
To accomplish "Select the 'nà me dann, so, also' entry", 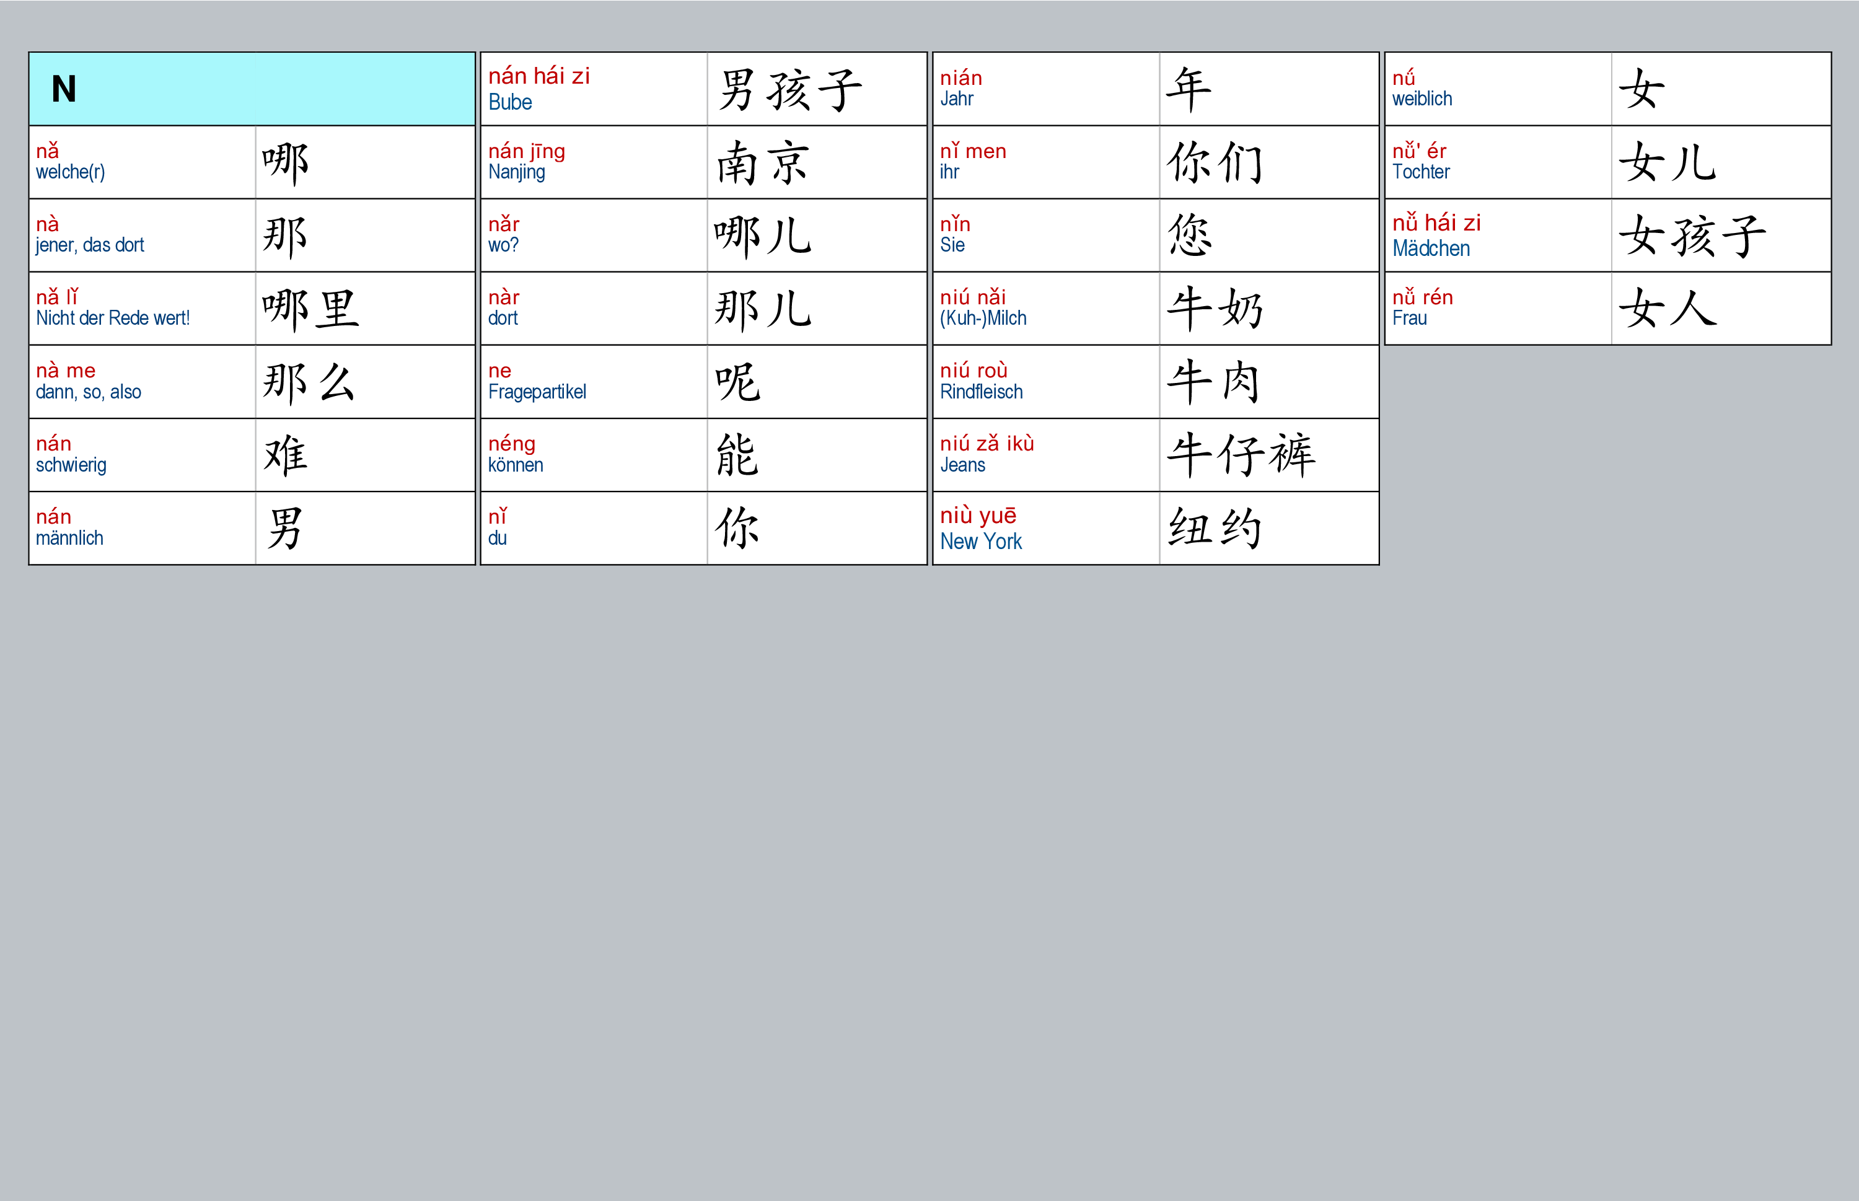I will point(142,381).
